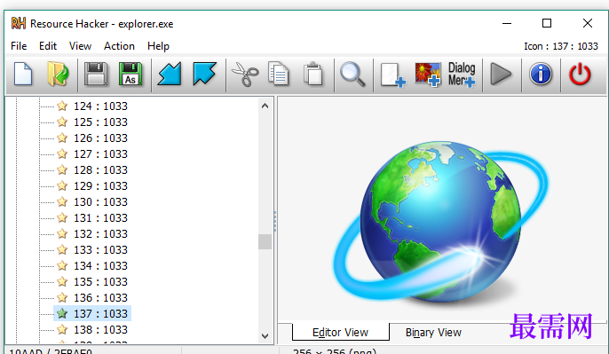609x354 pixels.
Task: Click the tree scrollbar up arrow
Action: click(x=265, y=106)
